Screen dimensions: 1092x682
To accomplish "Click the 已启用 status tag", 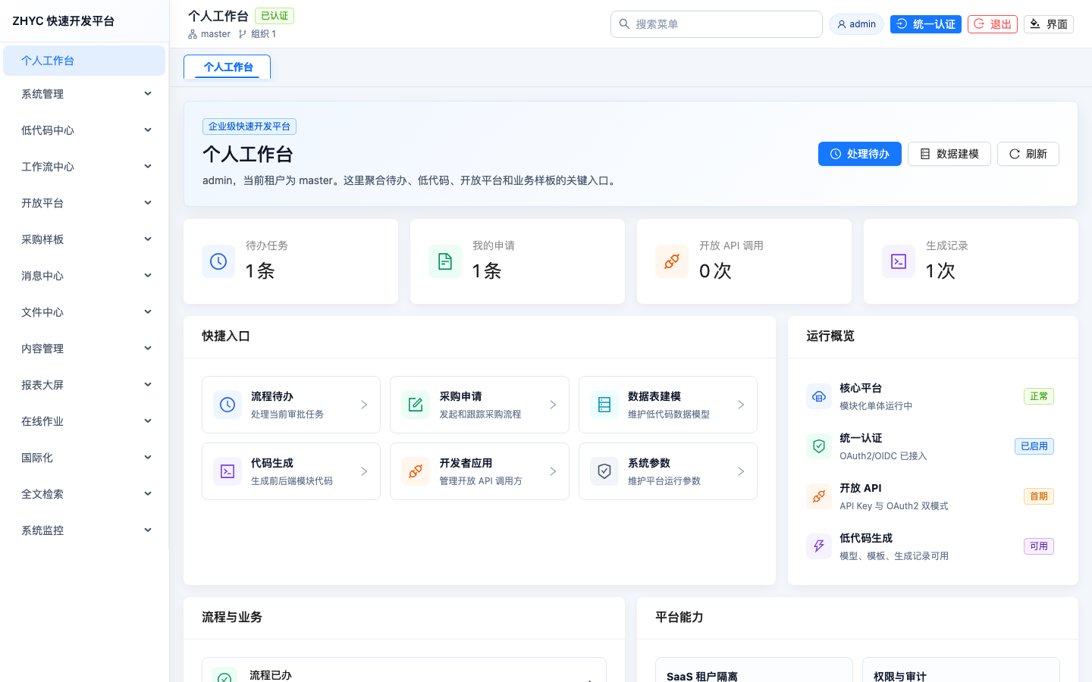I will click(x=1034, y=446).
